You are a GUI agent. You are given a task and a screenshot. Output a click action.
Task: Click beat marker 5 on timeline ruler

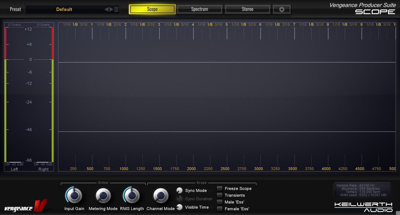click(227, 25)
